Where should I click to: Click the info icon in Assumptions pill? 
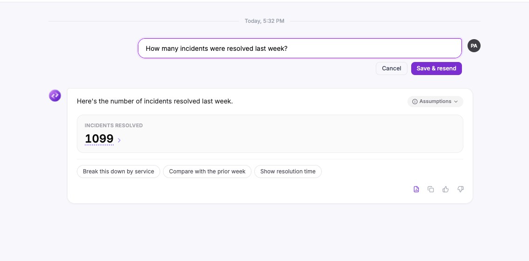pyautogui.click(x=415, y=102)
